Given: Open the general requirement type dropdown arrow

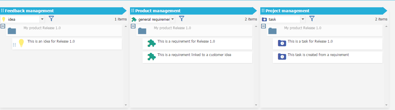Looking at the screenshot, I should point(173,20).
